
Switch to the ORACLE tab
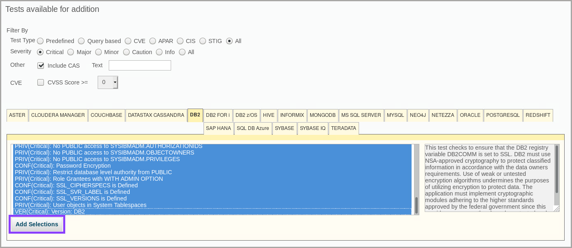(470, 116)
